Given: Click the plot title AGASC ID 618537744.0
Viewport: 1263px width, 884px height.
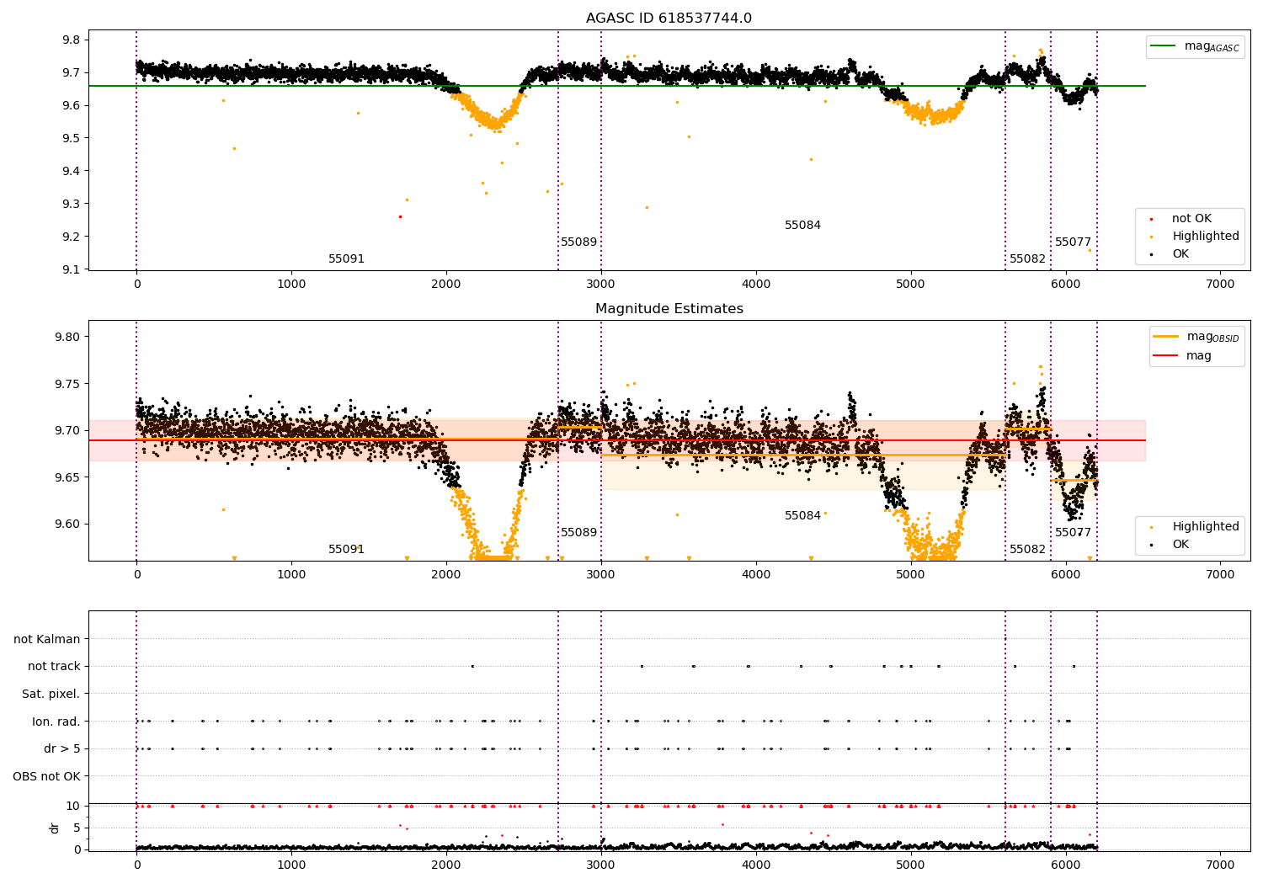Looking at the screenshot, I should click(669, 19).
